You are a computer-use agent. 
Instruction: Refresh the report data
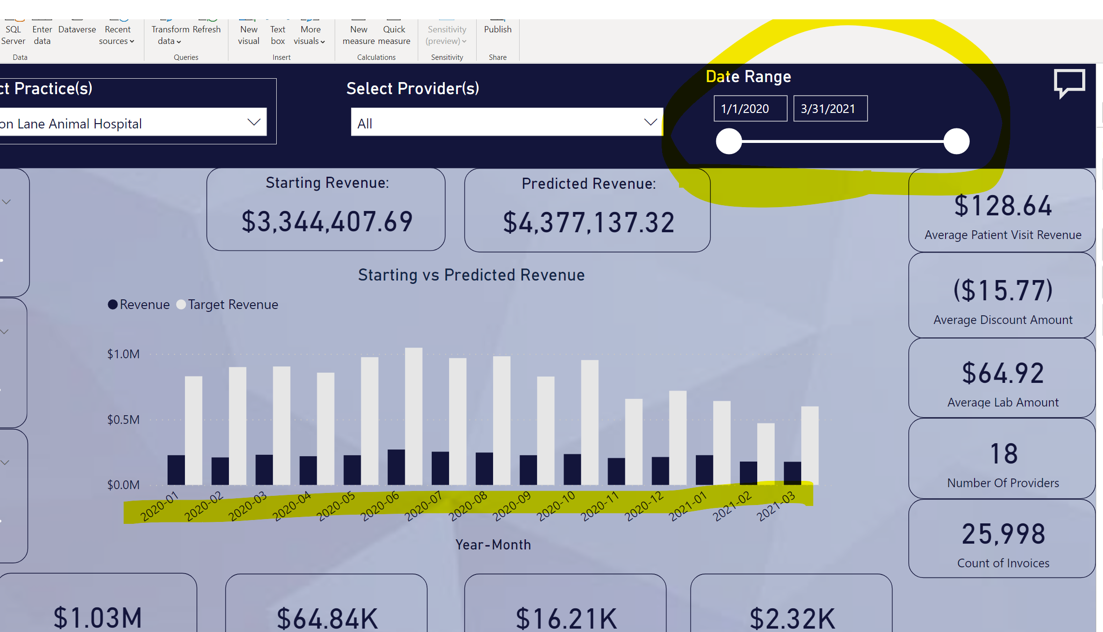tap(207, 29)
